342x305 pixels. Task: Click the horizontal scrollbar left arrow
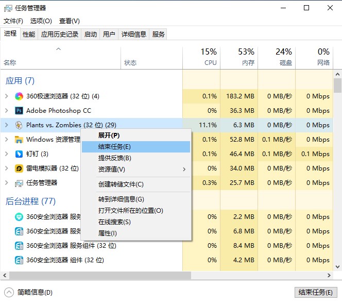tap(5, 276)
